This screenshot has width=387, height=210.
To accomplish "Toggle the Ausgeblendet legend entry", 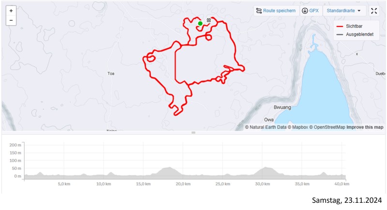I will pos(359,34).
